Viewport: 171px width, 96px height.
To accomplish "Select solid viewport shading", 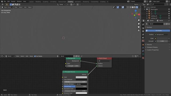I will tap(133, 7).
